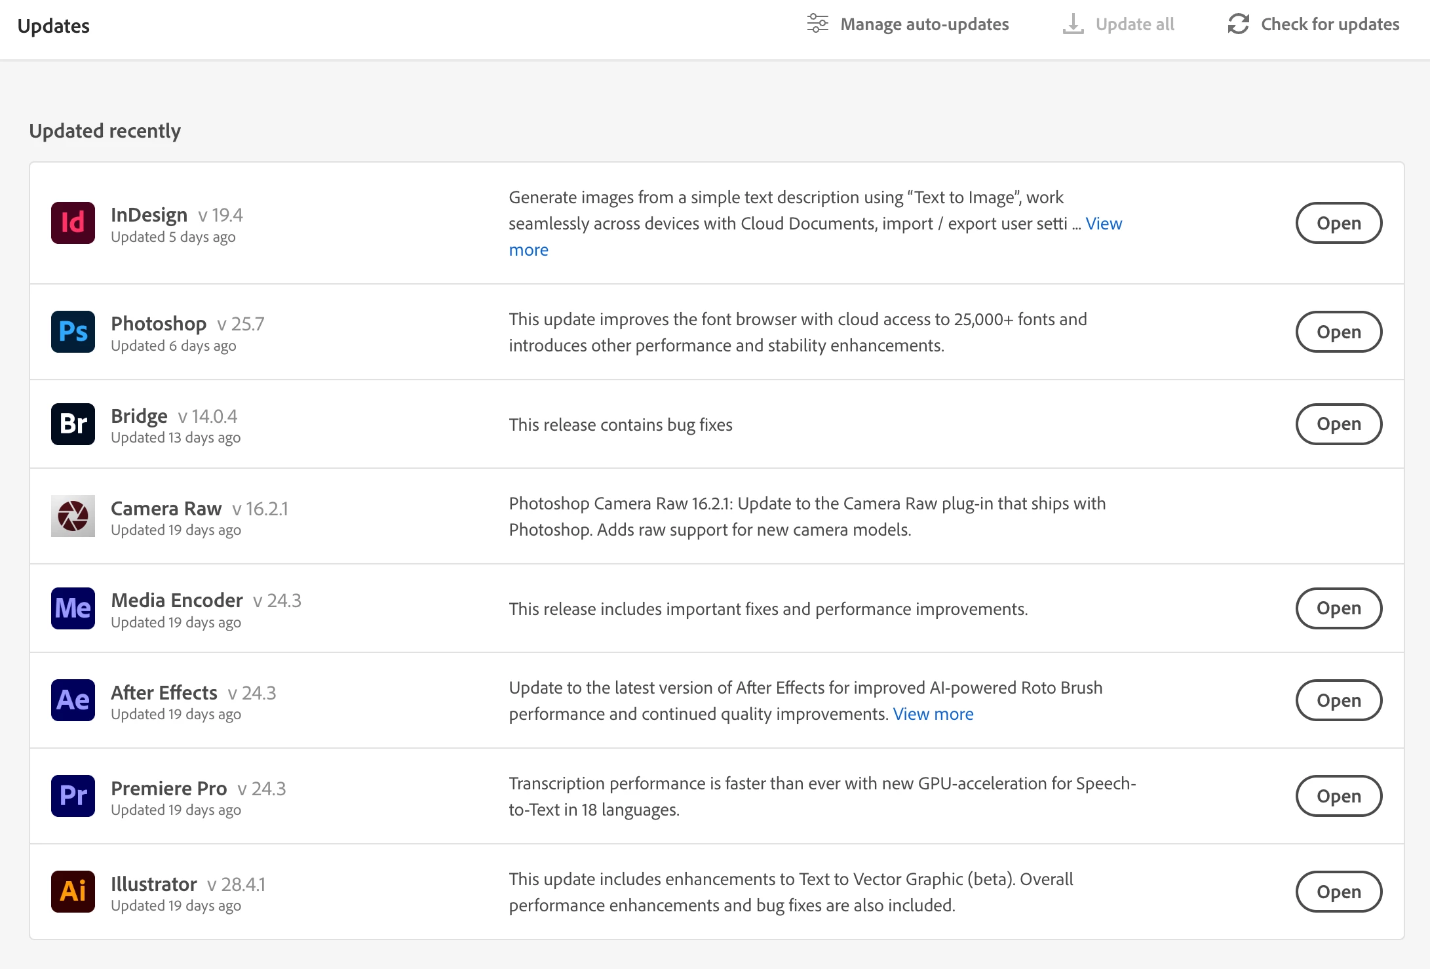Viewport: 1430px width, 969px height.
Task: Open Photoshop with its Open button
Action: [1338, 332]
